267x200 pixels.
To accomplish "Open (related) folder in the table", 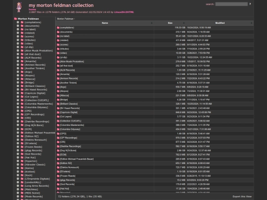I will click(x=64, y=40).
